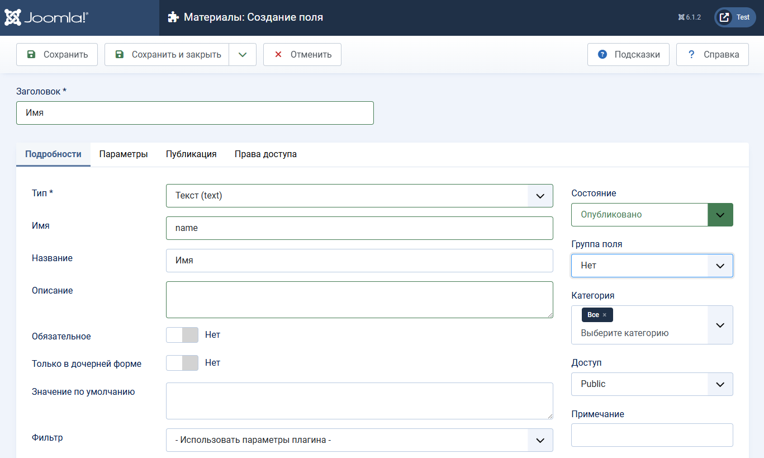Click Сохранить и закрыть
Viewport: 764px width, 458px height.
pos(167,55)
